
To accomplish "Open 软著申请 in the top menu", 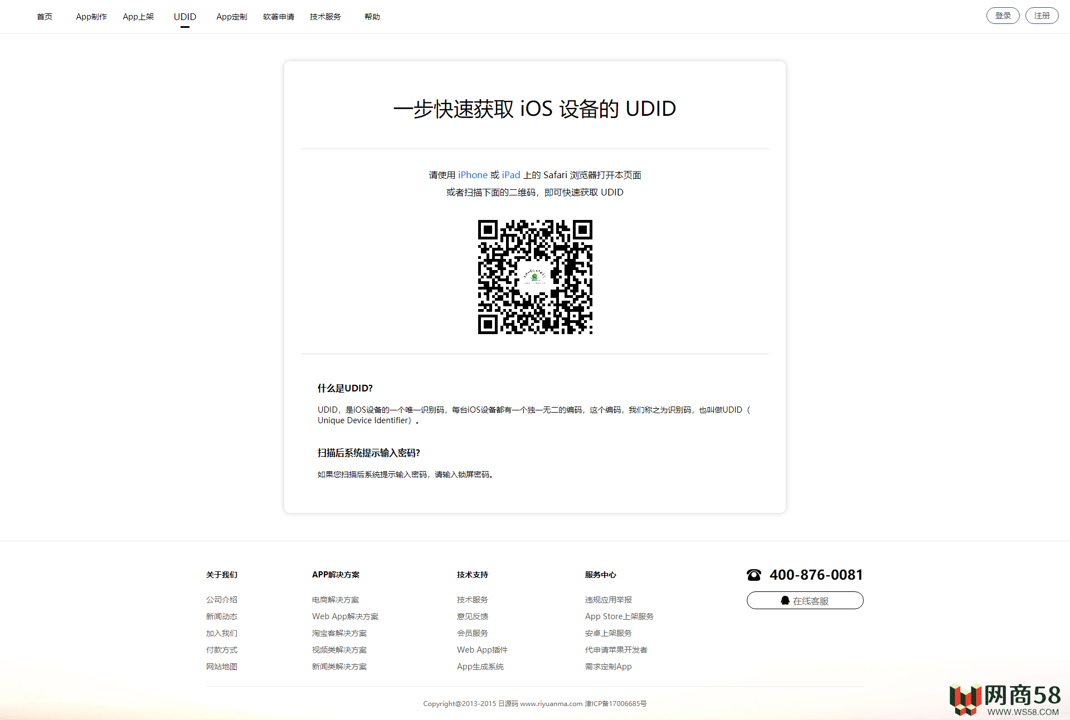I will 279,17.
